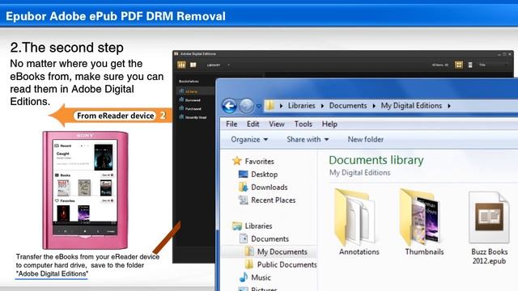Click the folder icon in the address bar
518x291 pixels.
270,106
